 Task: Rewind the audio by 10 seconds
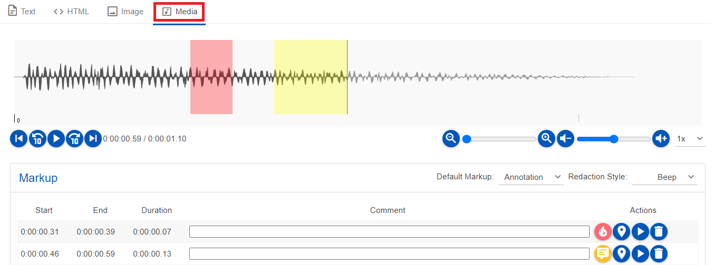click(37, 139)
